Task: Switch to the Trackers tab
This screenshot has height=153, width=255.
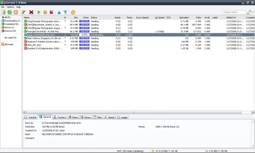Action: click(60, 117)
